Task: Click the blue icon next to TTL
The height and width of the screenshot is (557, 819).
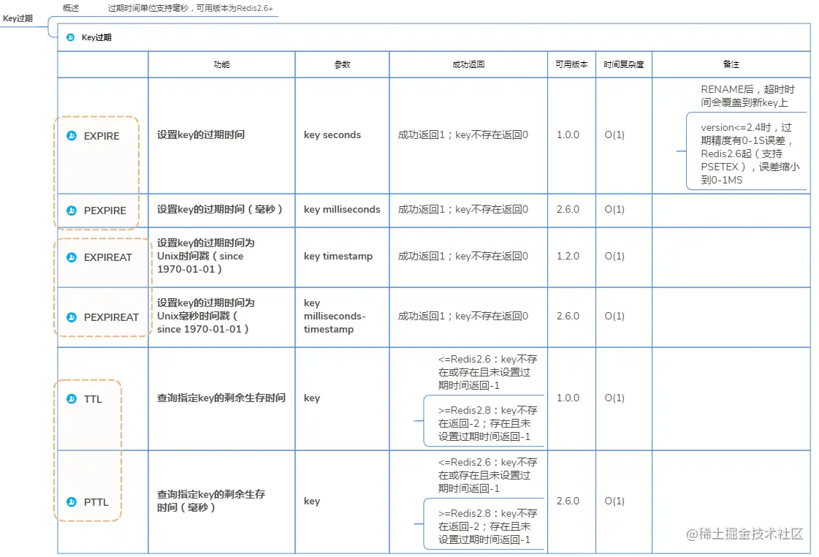Action: pos(72,398)
